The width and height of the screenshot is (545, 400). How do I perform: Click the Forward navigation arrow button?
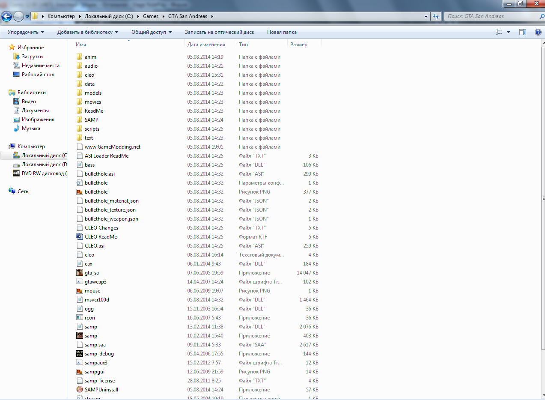18,16
